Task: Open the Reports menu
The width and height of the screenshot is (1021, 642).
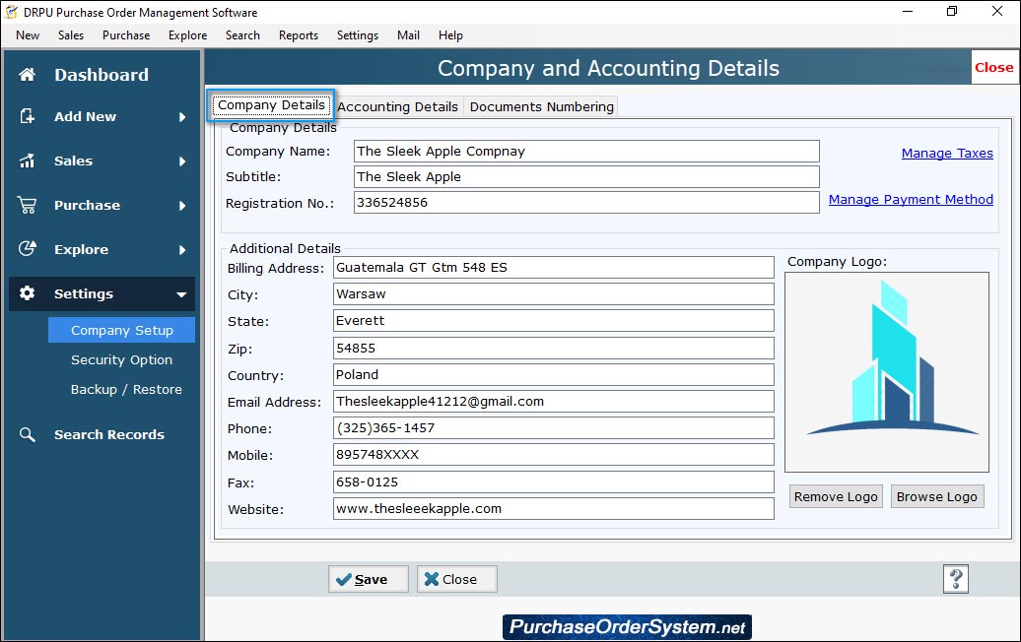Action: coord(299,35)
